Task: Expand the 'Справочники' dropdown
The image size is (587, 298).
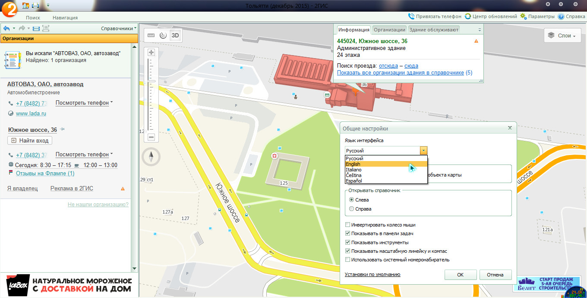Action: (119, 28)
